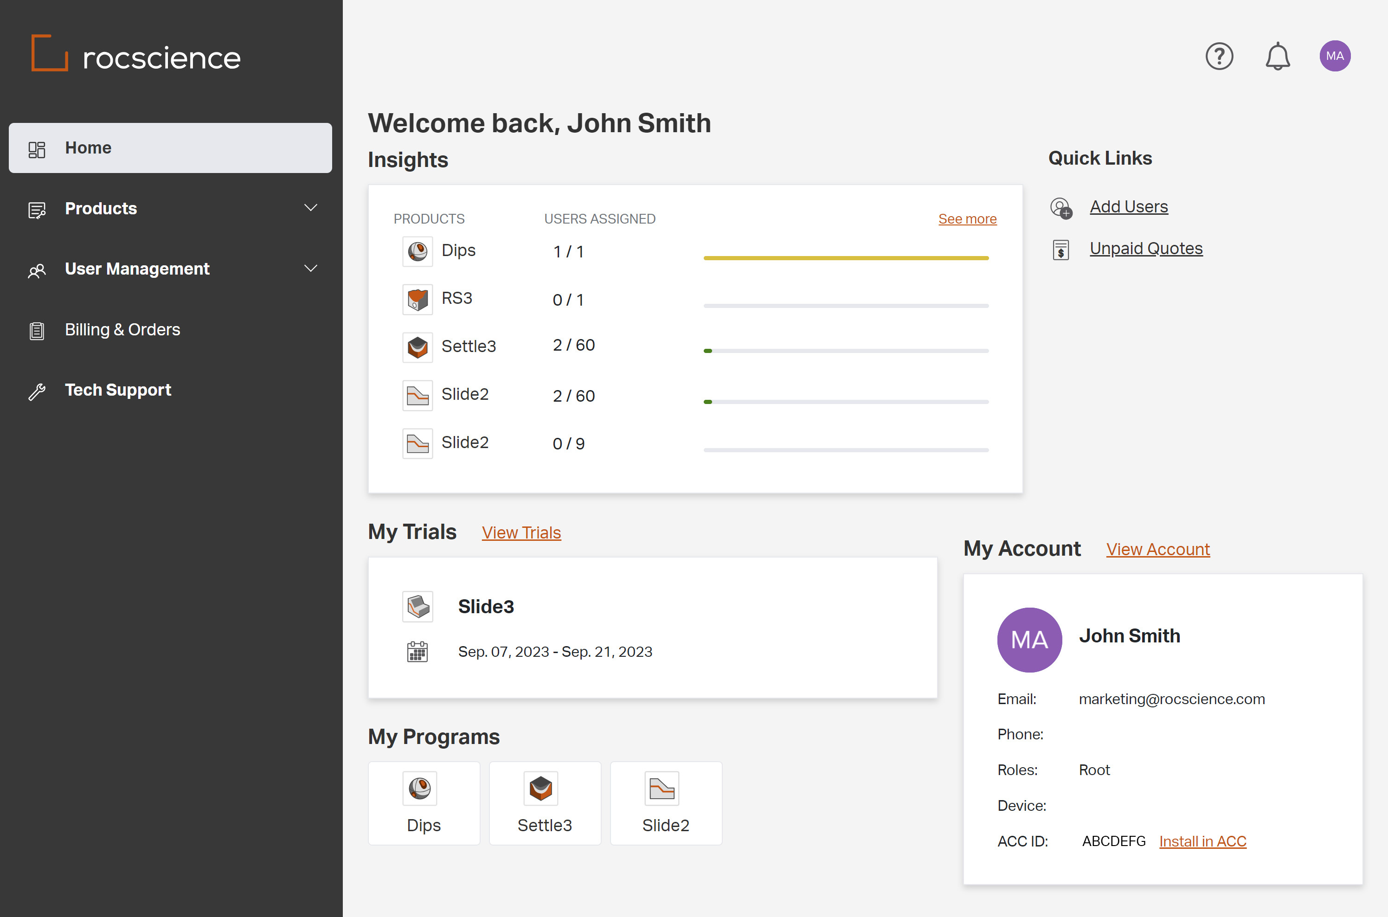
Task: Click the User Management people icon
Action: (37, 271)
